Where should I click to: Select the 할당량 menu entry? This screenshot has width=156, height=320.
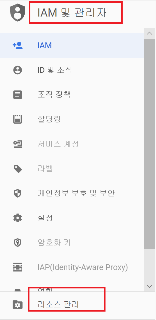pos(72,119)
